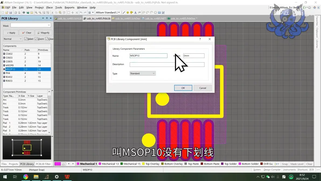Open File Explorer from the taskbar

36,177
